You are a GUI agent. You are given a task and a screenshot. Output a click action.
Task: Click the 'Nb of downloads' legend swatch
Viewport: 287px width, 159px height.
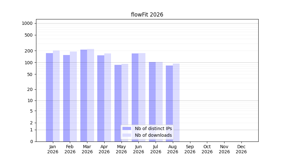[x=127, y=135]
